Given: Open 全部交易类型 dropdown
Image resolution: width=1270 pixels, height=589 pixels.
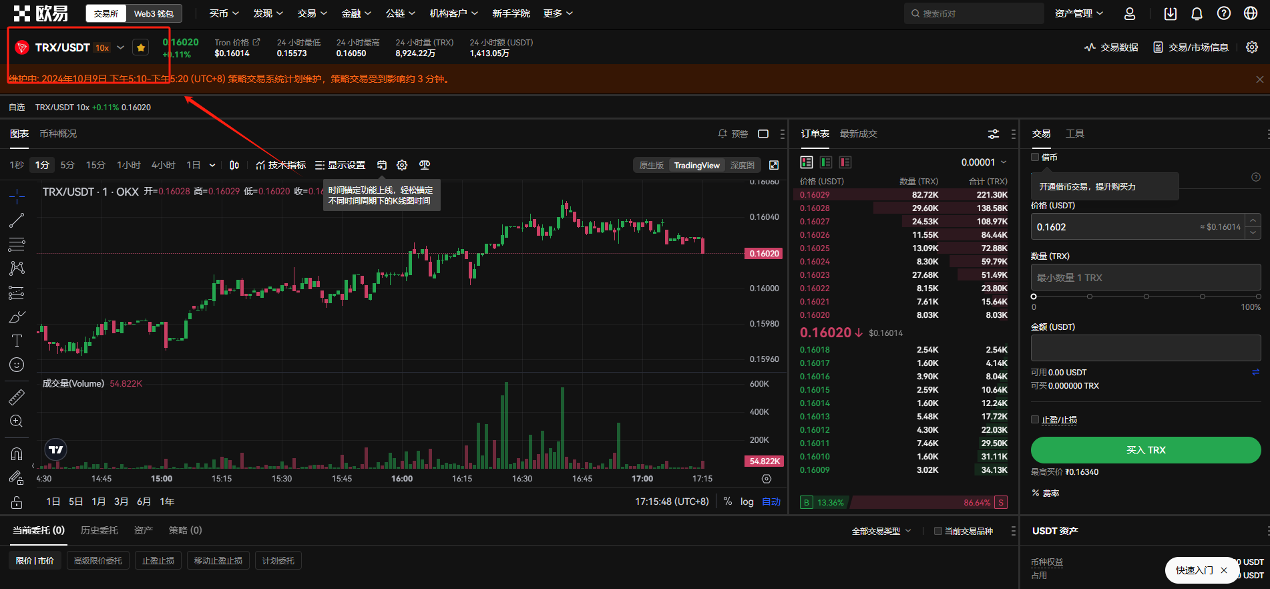Looking at the screenshot, I should coord(881,531).
